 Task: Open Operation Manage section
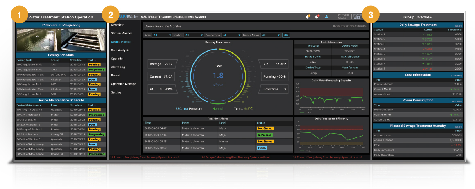click(x=123, y=84)
